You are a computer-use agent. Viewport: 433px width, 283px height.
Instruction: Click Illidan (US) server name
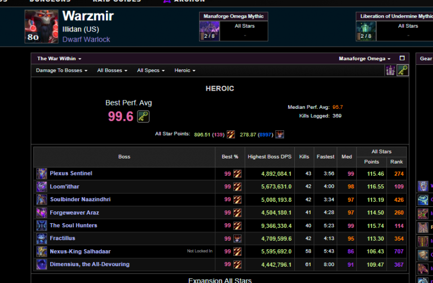pyautogui.click(x=81, y=29)
